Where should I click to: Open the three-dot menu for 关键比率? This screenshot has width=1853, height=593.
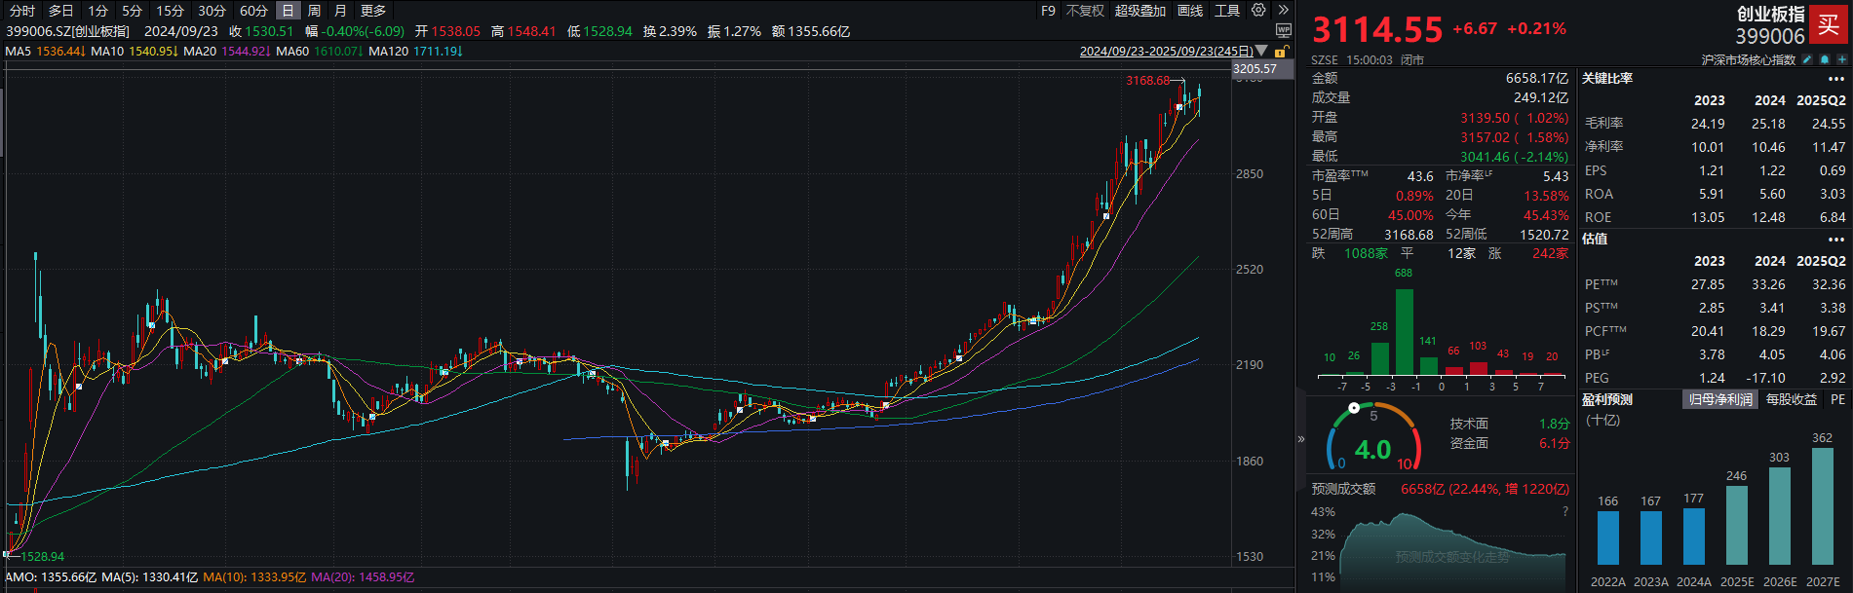[1836, 79]
